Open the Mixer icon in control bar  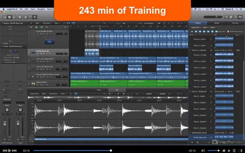(30, 17)
